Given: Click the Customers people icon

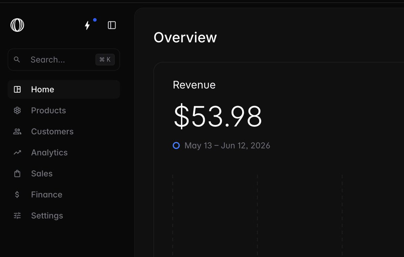Looking at the screenshot, I should [17, 131].
